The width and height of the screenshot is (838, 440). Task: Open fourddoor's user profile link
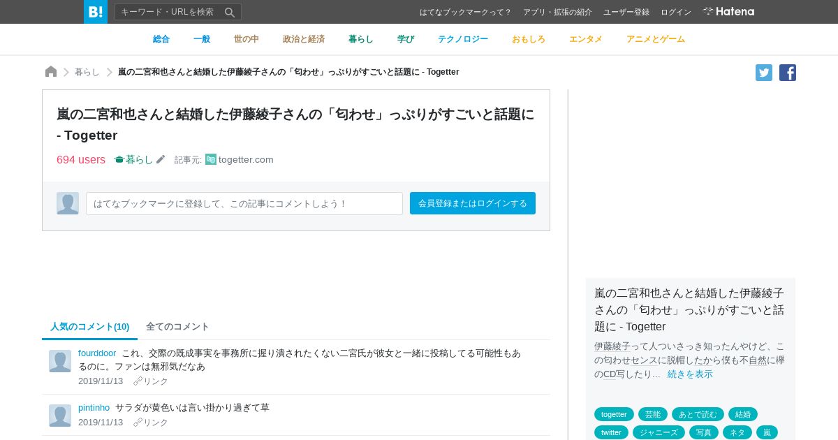click(97, 353)
